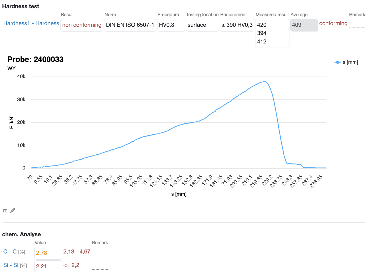The image size is (376, 272).
Task: Click the Requirement field ≤ 390 HV0,3
Action: [237, 25]
